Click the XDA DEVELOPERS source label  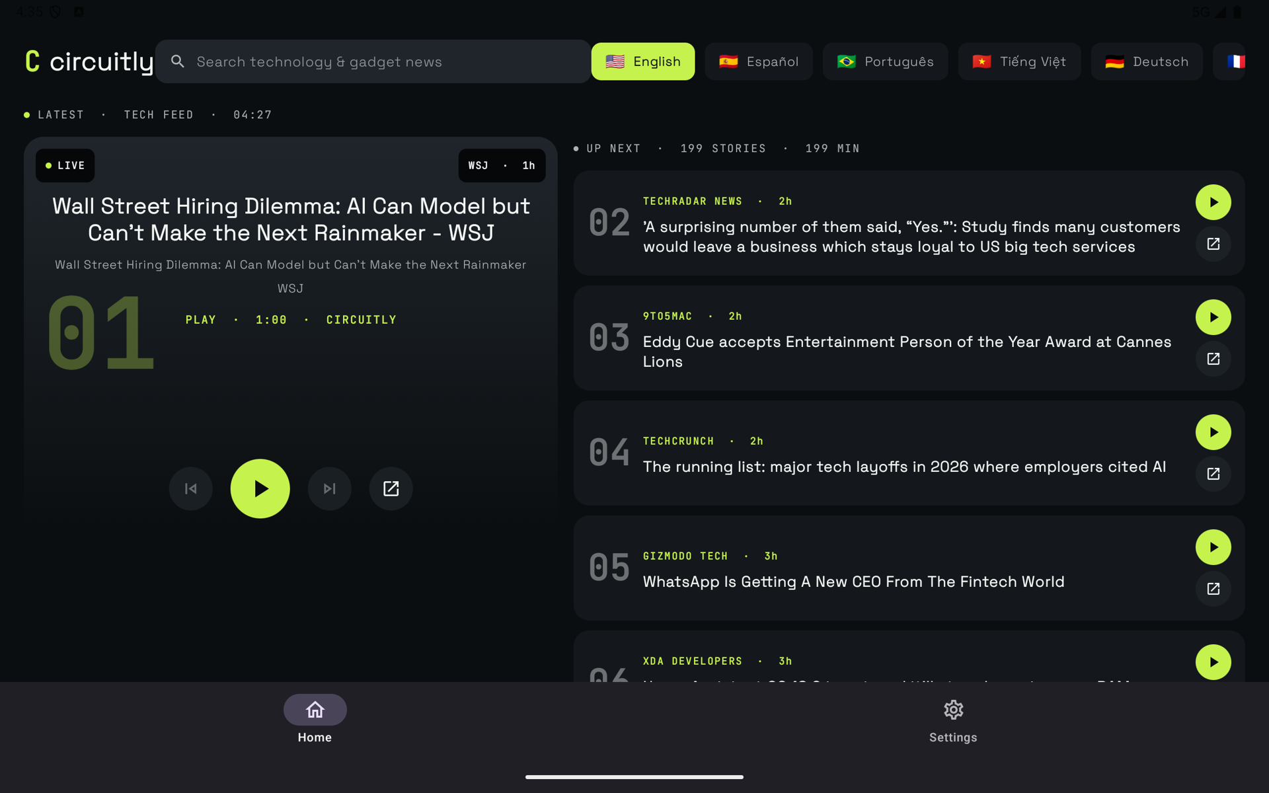(x=692, y=661)
